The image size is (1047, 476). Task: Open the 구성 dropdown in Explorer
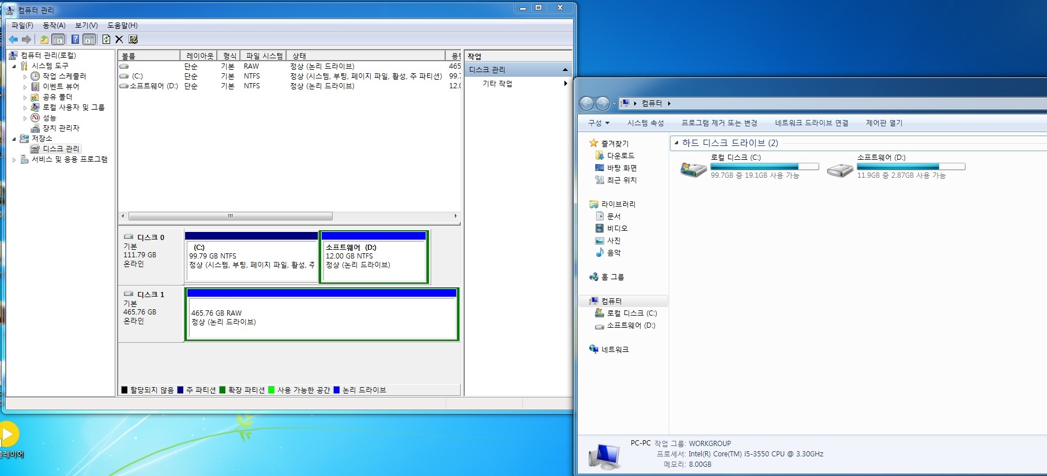tap(598, 123)
